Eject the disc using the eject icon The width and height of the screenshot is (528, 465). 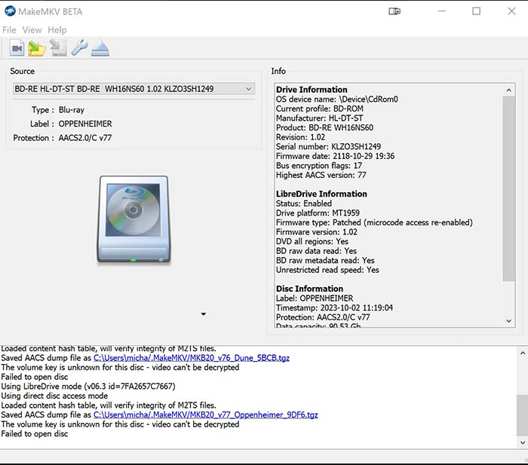click(x=100, y=48)
